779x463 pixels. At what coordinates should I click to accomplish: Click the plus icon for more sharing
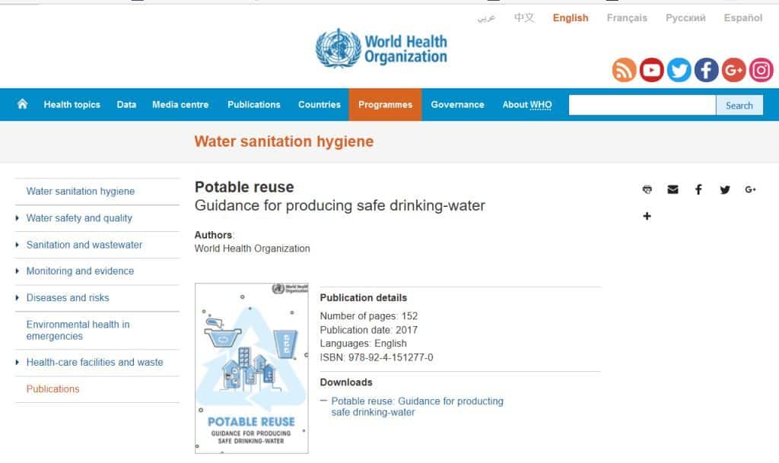click(647, 216)
